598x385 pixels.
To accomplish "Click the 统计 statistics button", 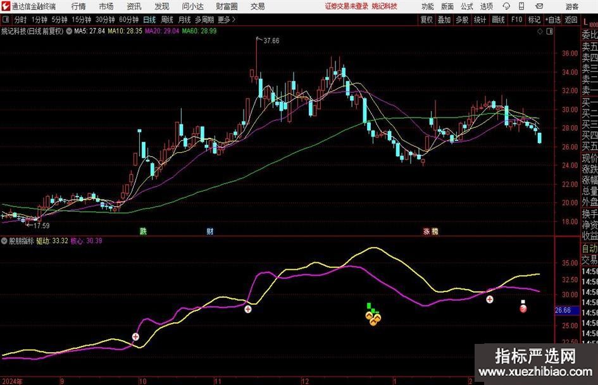I will coord(480,20).
